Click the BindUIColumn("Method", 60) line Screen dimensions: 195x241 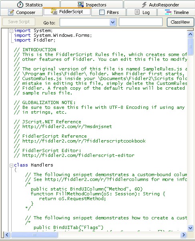87,189
